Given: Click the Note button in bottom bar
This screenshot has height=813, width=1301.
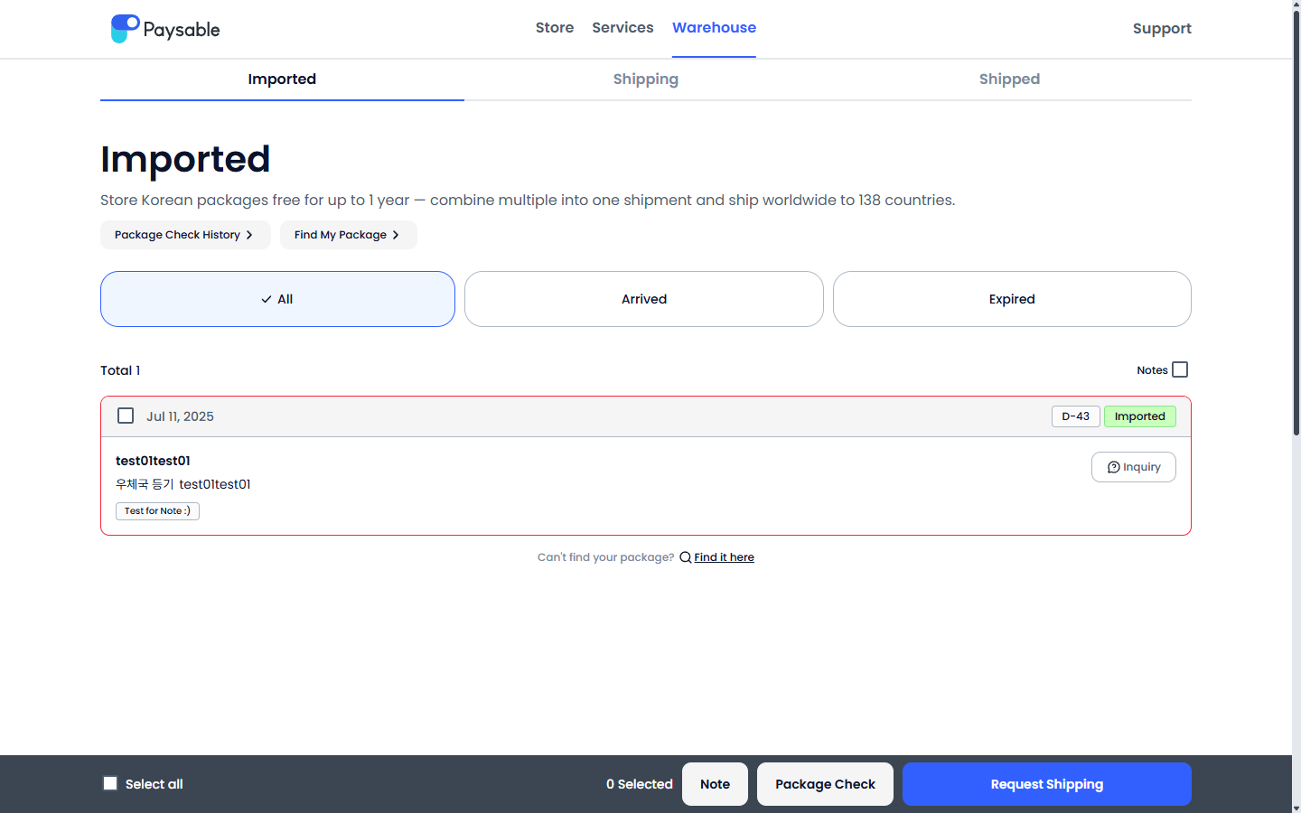Looking at the screenshot, I should coord(715,784).
